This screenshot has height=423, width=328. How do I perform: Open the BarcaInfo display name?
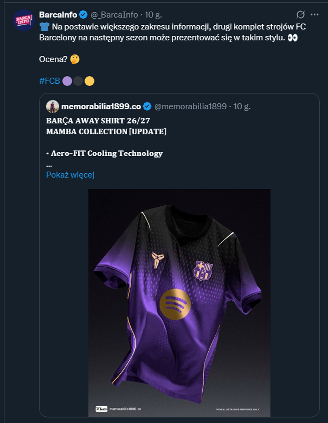coord(58,15)
